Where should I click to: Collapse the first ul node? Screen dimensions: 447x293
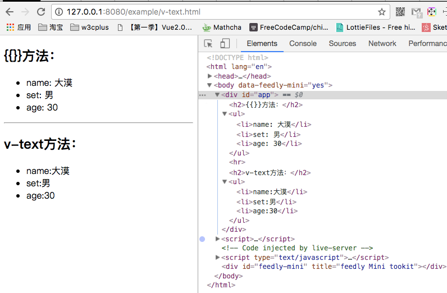(x=225, y=114)
